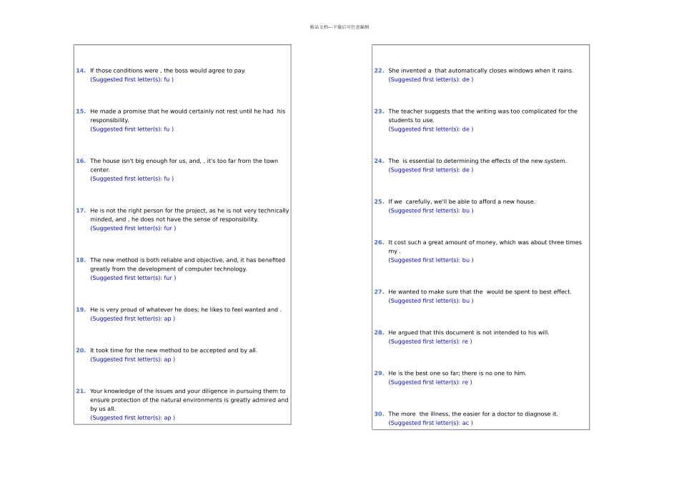The width and height of the screenshot is (679, 480).
Task: Click question number 27
Action: click(x=380, y=291)
